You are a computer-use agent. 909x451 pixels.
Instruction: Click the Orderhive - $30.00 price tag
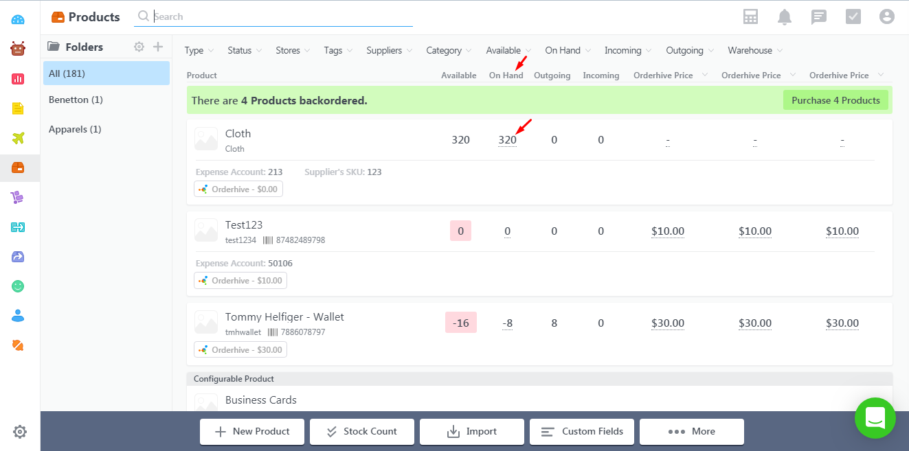pyautogui.click(x=240, y=350)
